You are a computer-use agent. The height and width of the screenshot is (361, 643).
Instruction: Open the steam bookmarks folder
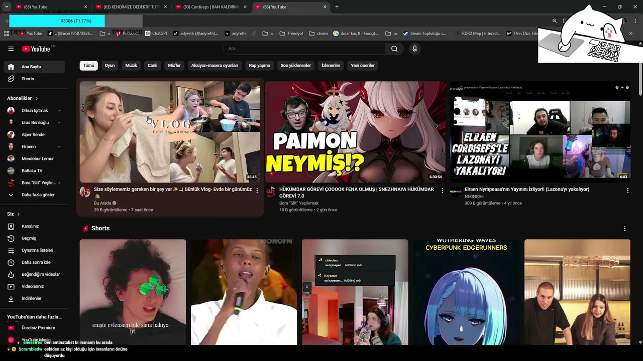(x=318, y=34)
